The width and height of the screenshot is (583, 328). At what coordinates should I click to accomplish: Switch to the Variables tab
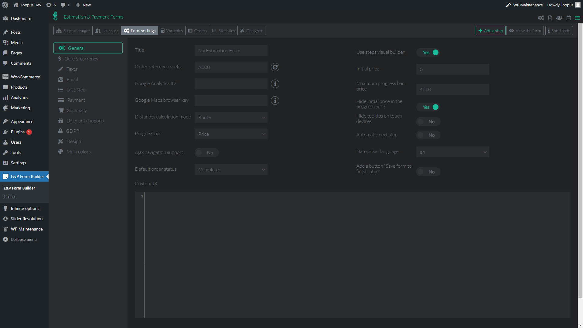[172, 31]
